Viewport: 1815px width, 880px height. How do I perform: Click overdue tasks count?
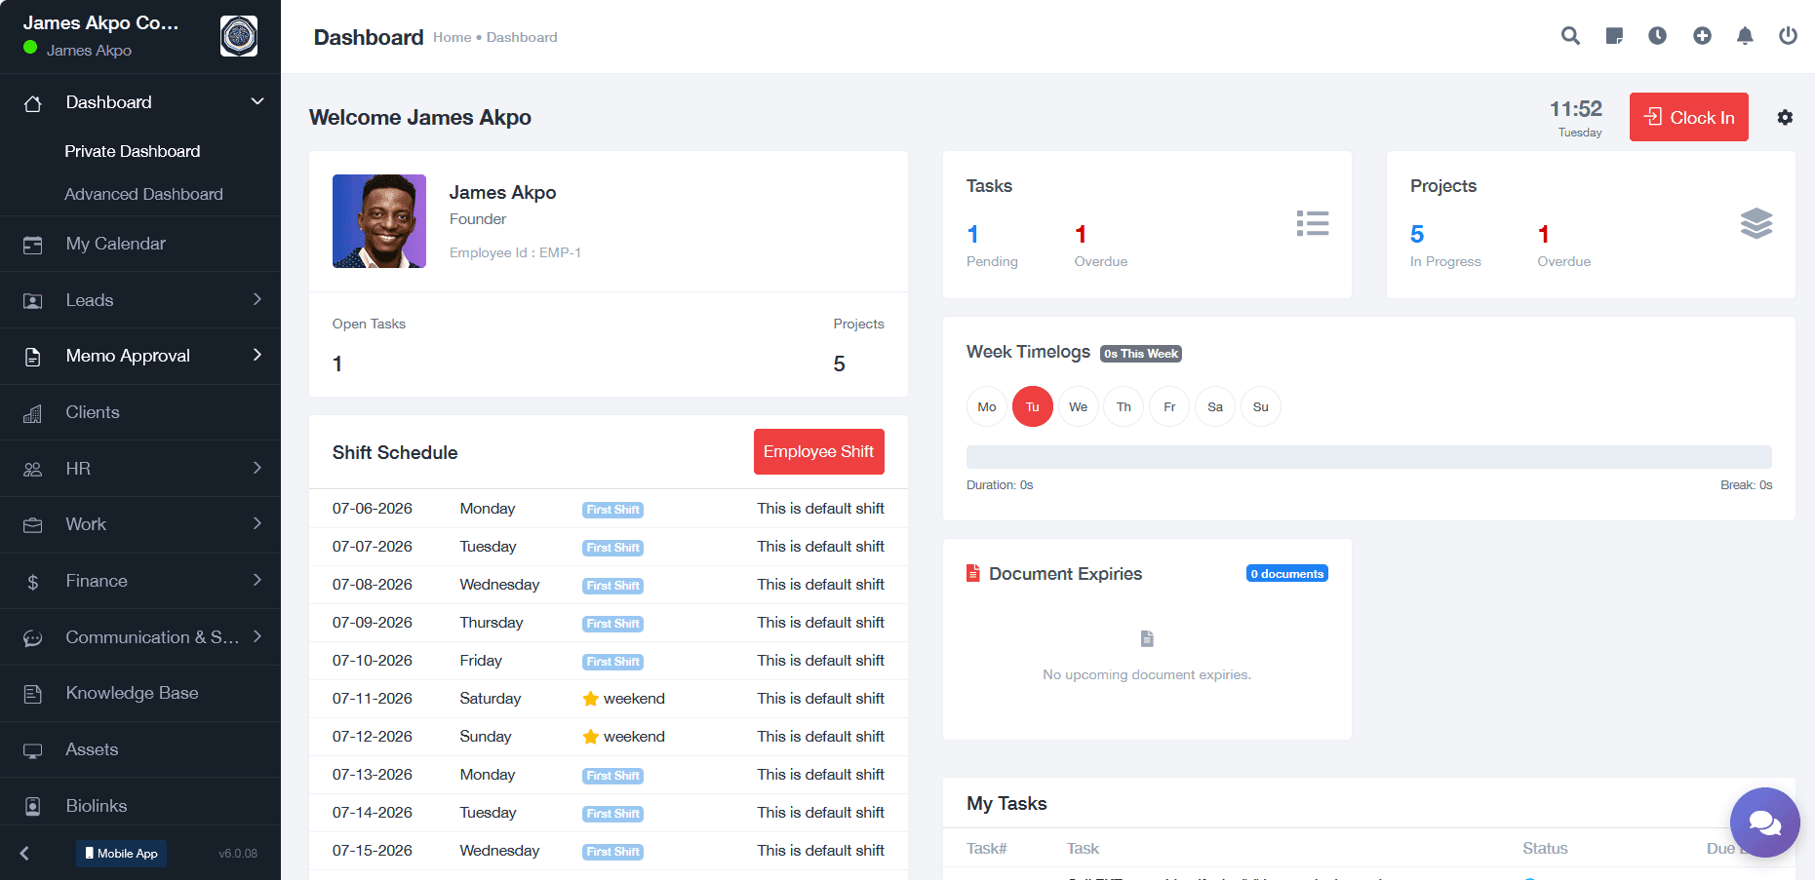(1081, 234)
